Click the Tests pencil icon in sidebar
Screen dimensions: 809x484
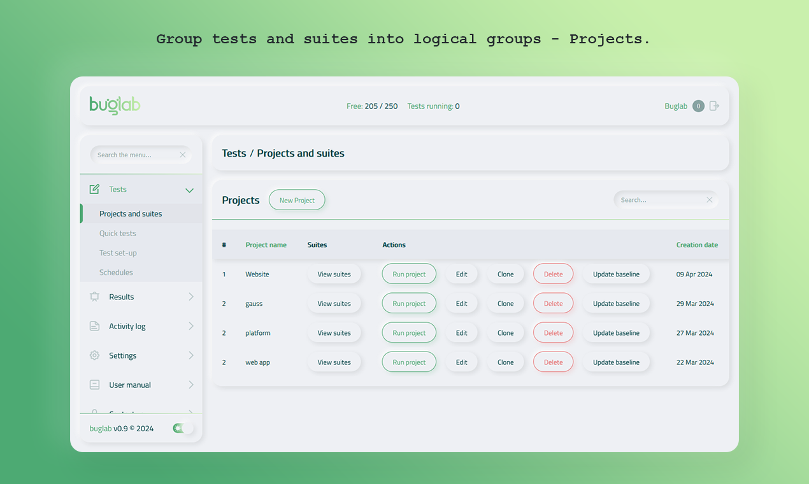[x=94, y=189]
